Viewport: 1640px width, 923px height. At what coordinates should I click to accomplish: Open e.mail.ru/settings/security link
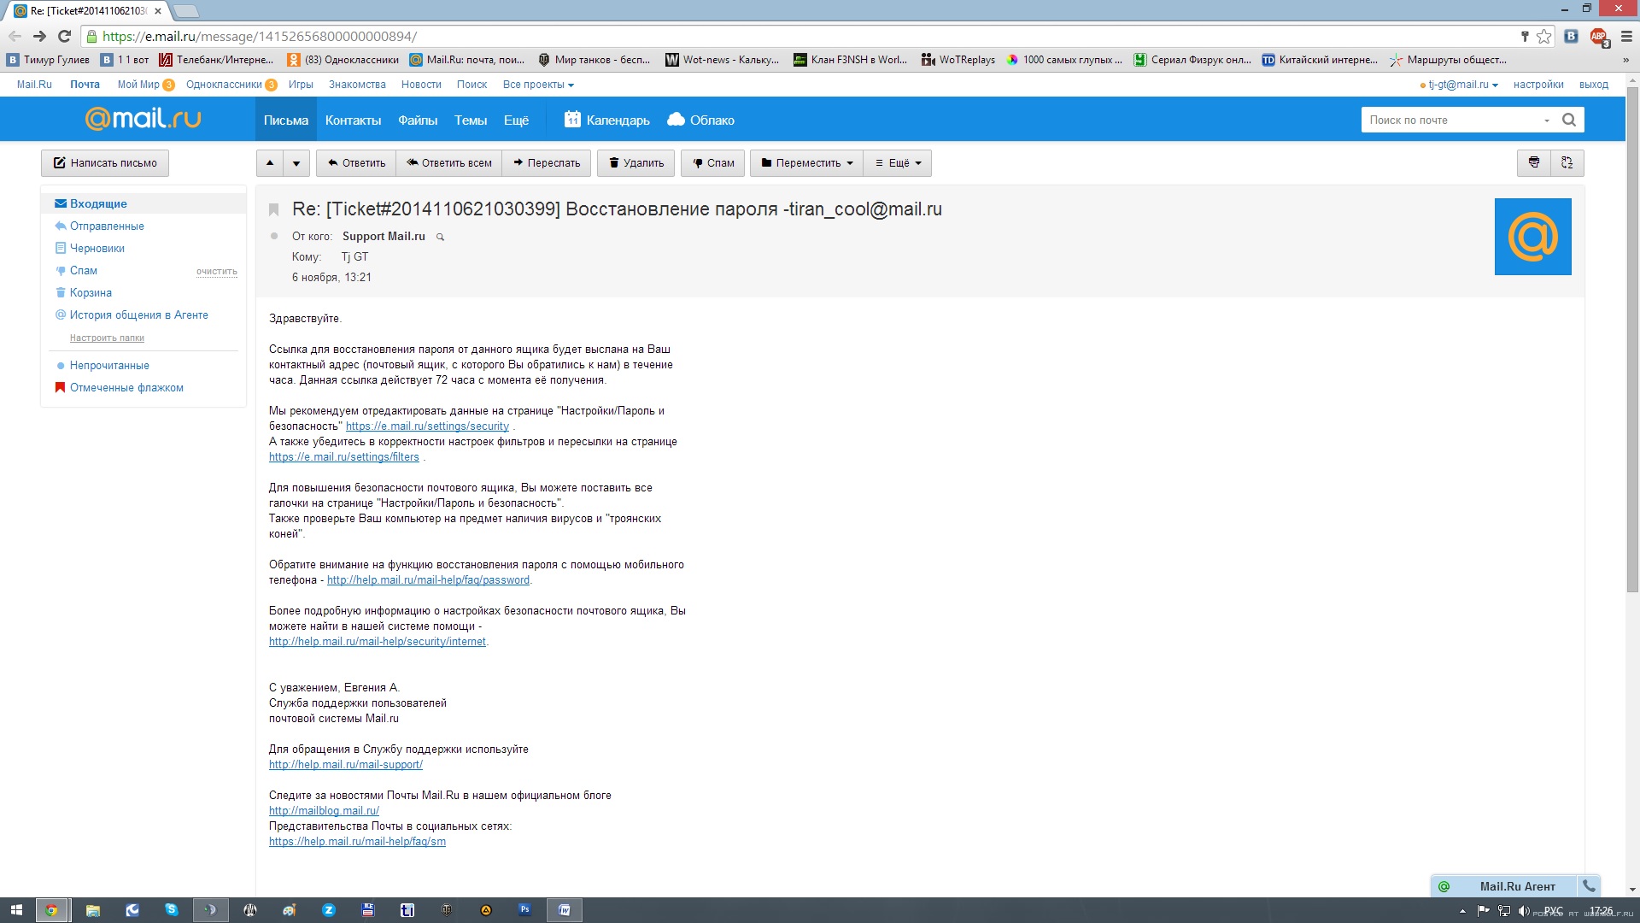click(427, 426)
